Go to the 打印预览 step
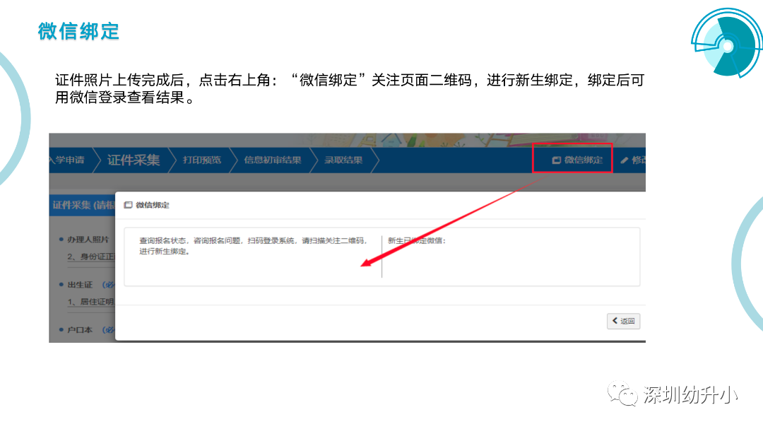 [x=202, y=160]
